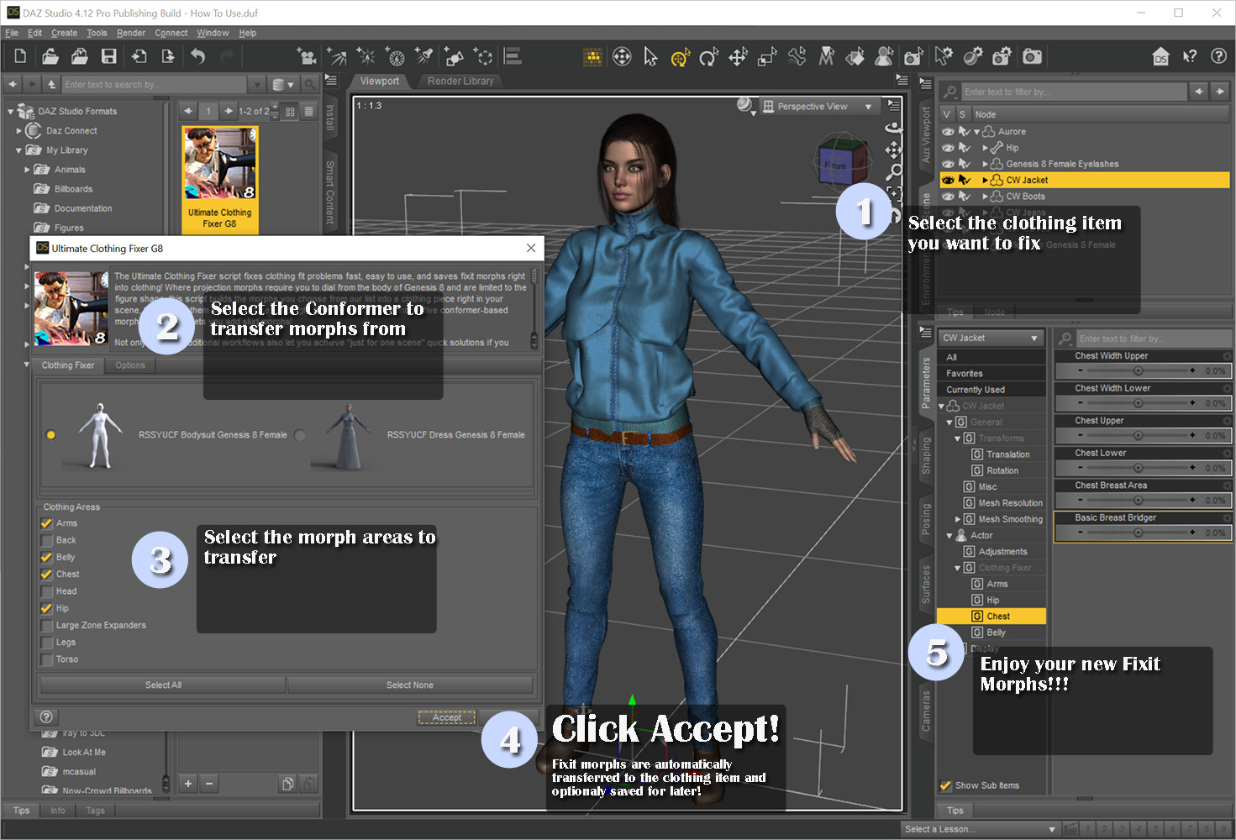Create a new null object

coord(483,56)
